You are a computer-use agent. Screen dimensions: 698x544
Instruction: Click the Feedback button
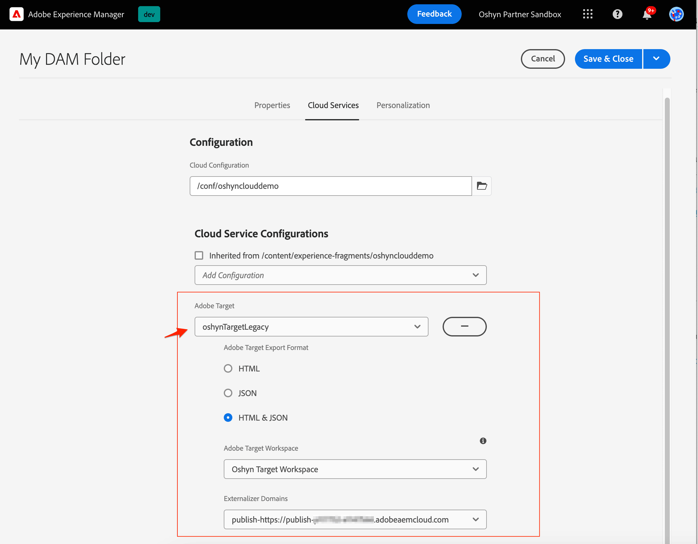click(x=434, y=14)
